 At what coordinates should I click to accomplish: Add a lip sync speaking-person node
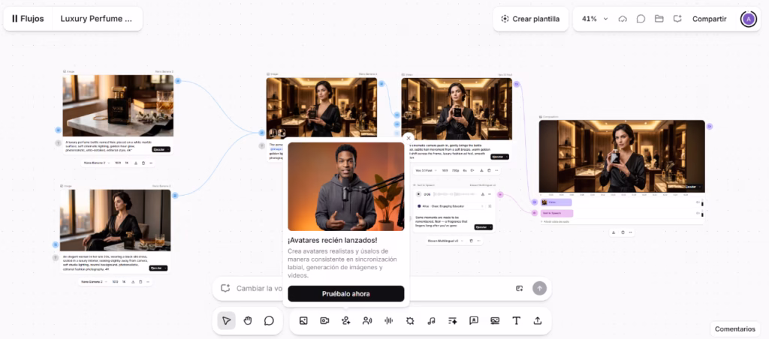click(366, 321)
